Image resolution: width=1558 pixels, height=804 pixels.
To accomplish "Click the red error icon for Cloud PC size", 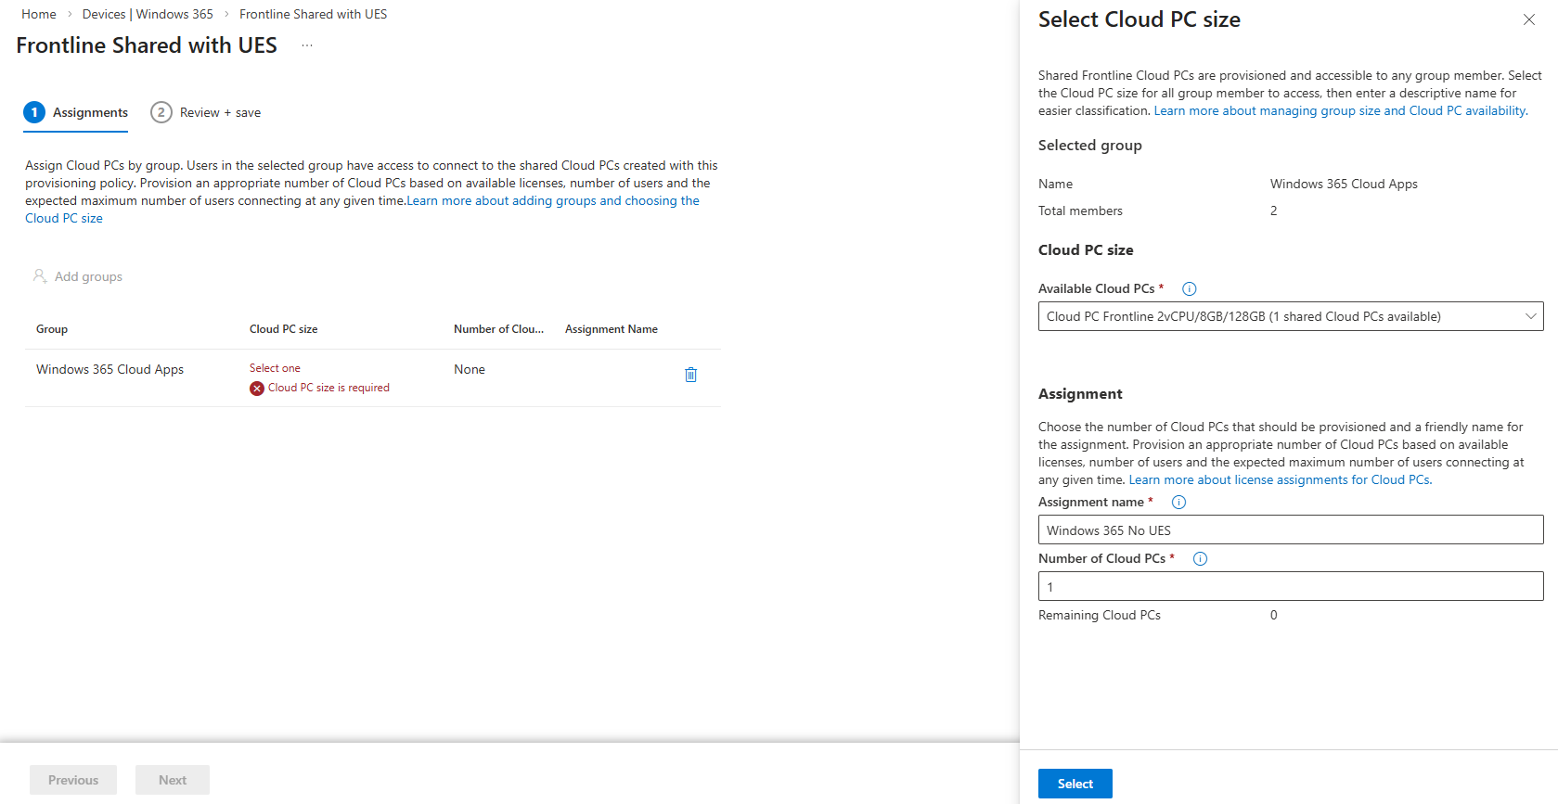I will [257, 389].
